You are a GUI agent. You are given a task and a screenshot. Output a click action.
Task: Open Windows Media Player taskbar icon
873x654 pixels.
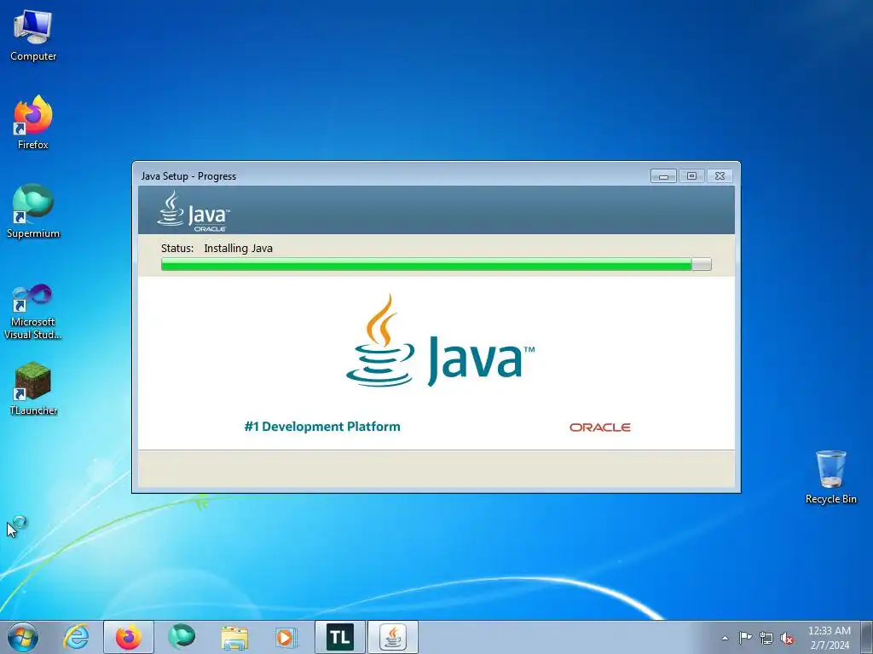click(287, 637)
